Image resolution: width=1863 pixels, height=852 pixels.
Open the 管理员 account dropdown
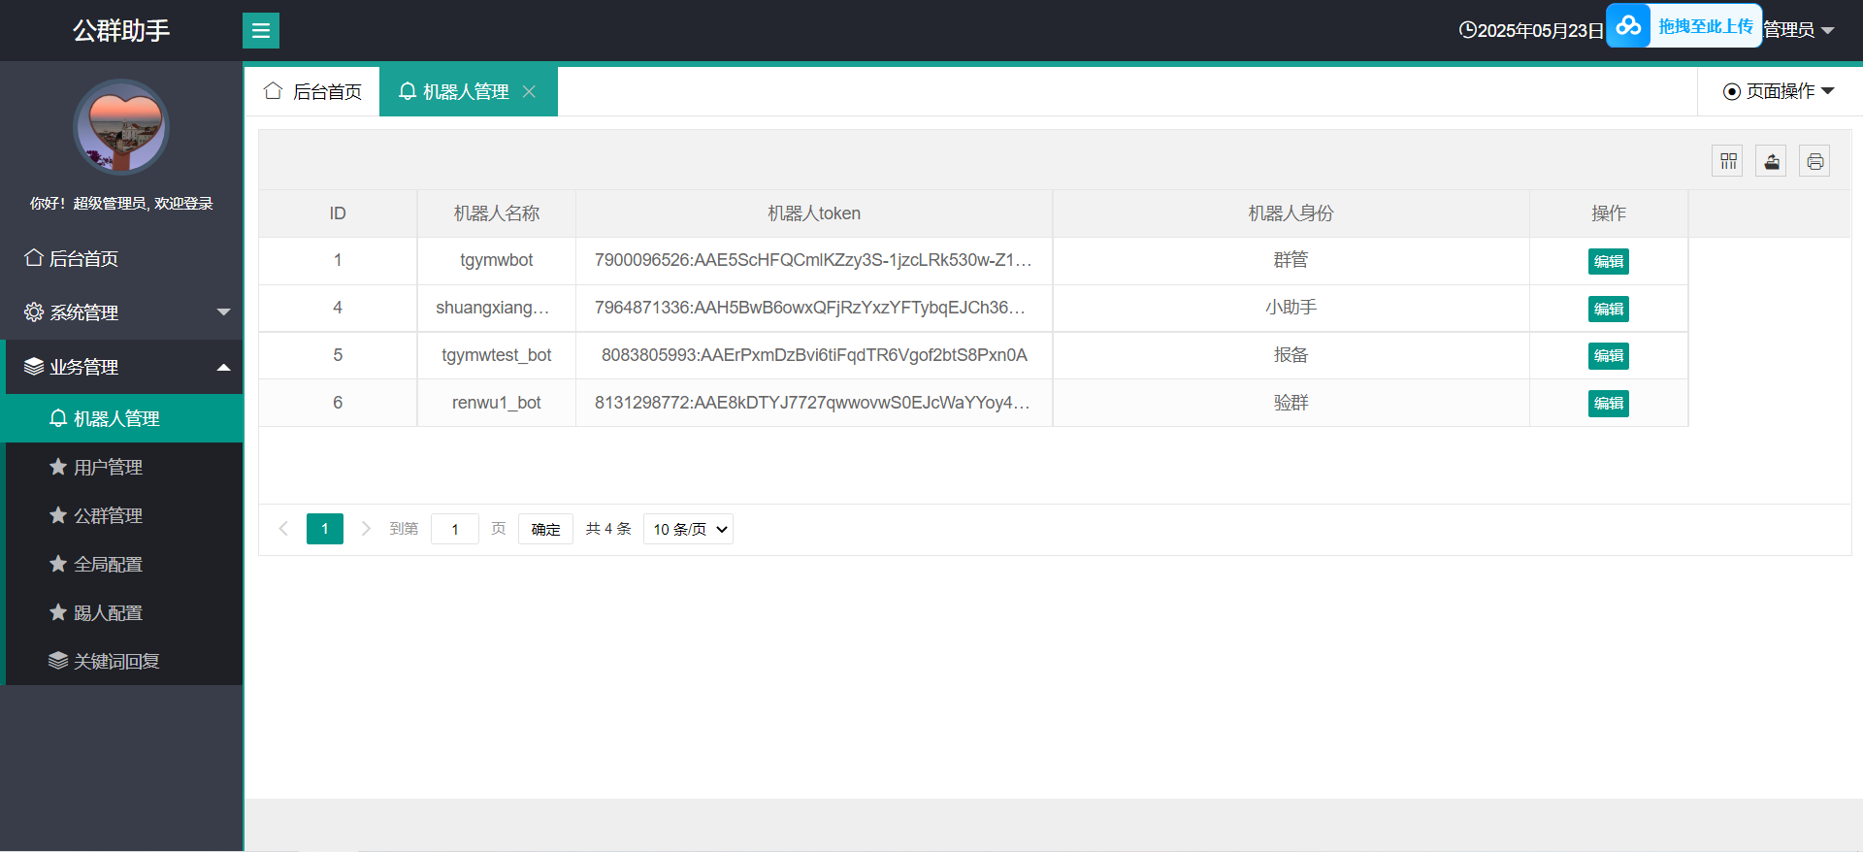(x=1798, y=30)
